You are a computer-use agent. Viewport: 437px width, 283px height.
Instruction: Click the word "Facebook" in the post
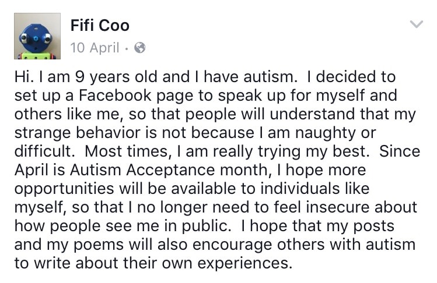pyautogui.click(x=115, y=95)
